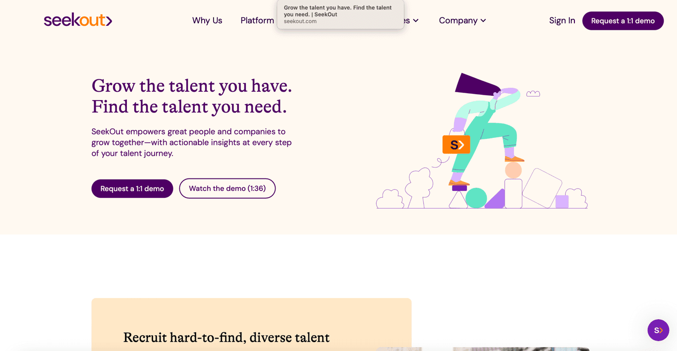Viewport: 677px width, 351px height.
Task: Open the purple SeekOut chat widget
Action: coord(658,330)
